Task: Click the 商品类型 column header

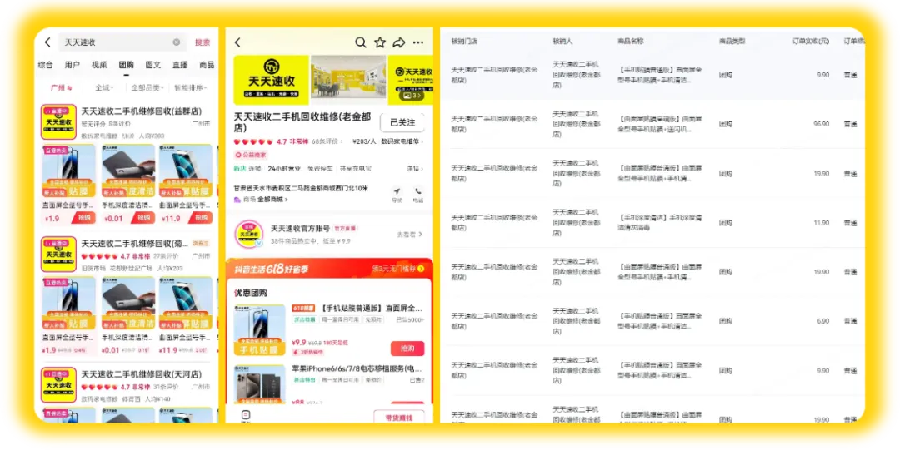Action: [732, 42]
